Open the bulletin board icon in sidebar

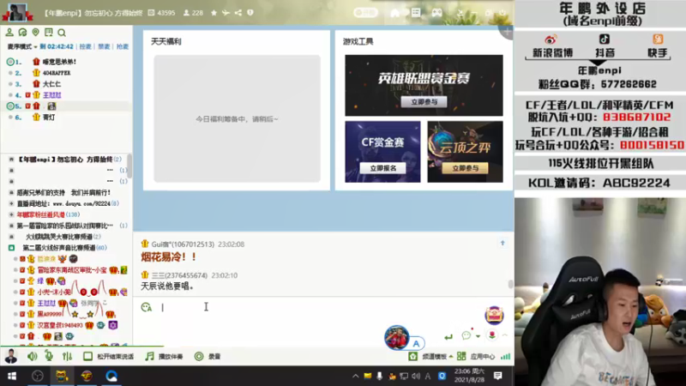click(49, 33)
